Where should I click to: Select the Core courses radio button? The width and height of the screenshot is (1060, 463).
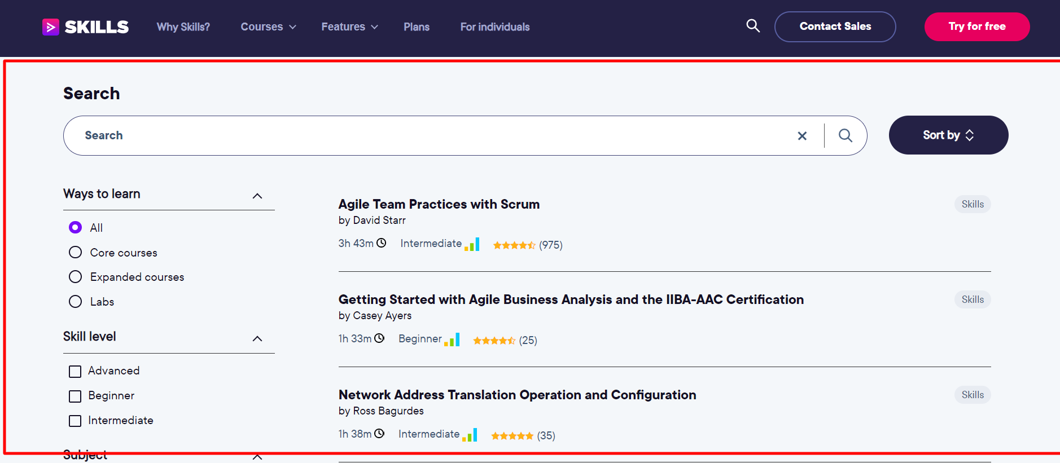click(x=75, y=252)
